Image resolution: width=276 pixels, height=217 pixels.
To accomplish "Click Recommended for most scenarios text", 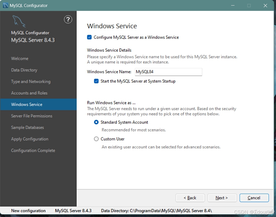I will pos(134,130).
